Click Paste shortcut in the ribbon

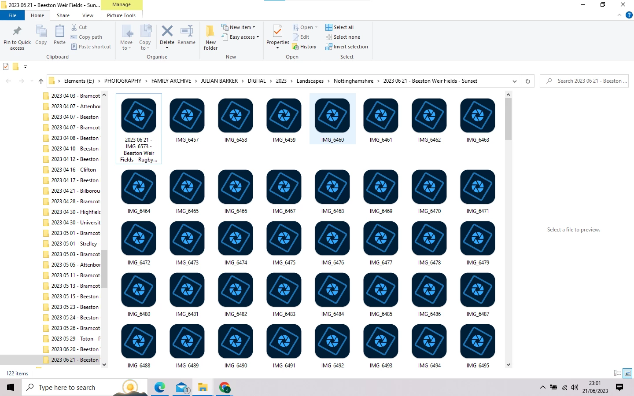(x=91, y=47)
